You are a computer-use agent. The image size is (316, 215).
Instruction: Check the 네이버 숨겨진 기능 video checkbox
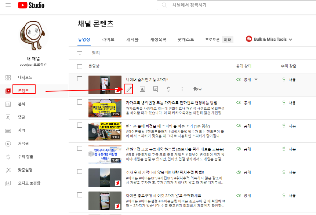pyautogui.click(x=80, y=79)
